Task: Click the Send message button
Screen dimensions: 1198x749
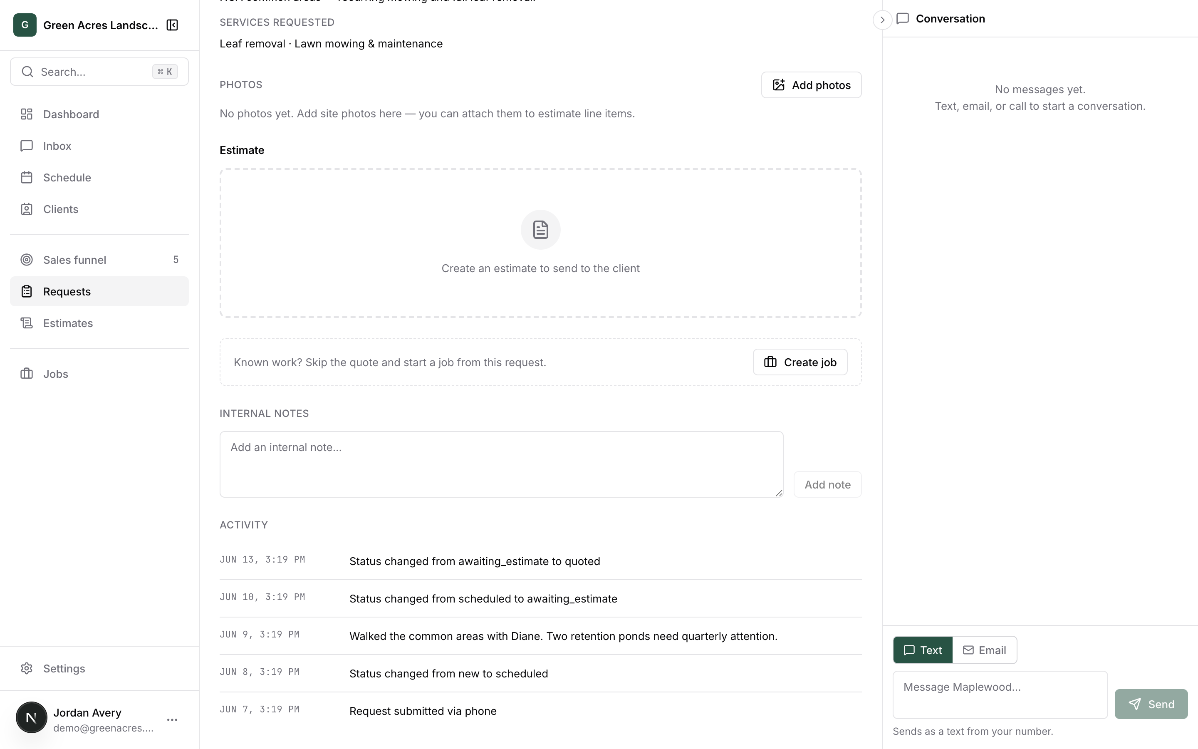Action: tap(1151, 704)
